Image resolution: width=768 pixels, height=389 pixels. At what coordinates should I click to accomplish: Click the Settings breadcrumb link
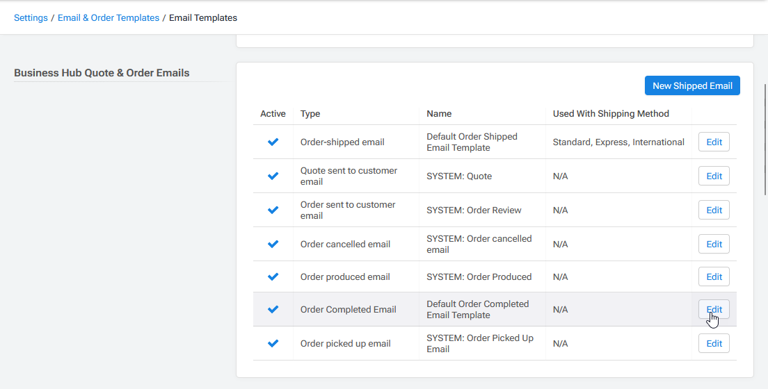pos(31,17)
